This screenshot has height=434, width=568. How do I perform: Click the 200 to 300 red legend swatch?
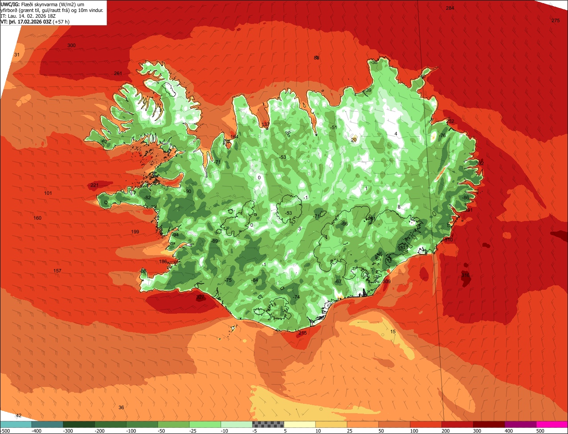pyautogui.click(x=457, y=424)
